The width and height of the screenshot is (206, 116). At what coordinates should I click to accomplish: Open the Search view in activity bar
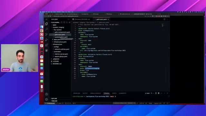tap(46, 29)
